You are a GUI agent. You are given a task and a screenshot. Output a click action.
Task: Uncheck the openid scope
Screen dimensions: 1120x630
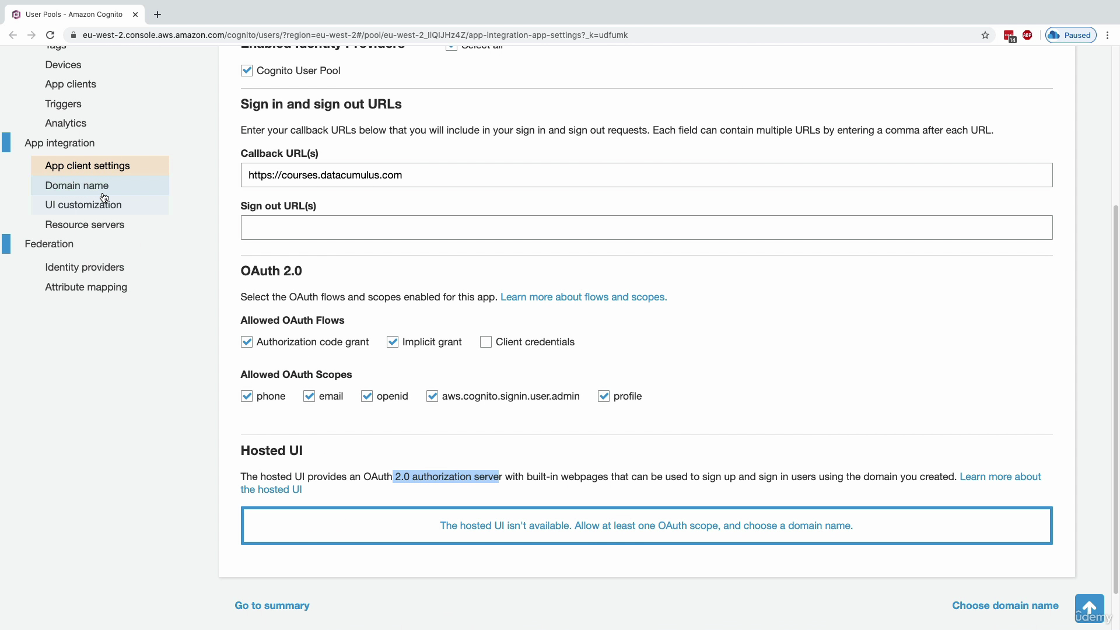point(367,396)
